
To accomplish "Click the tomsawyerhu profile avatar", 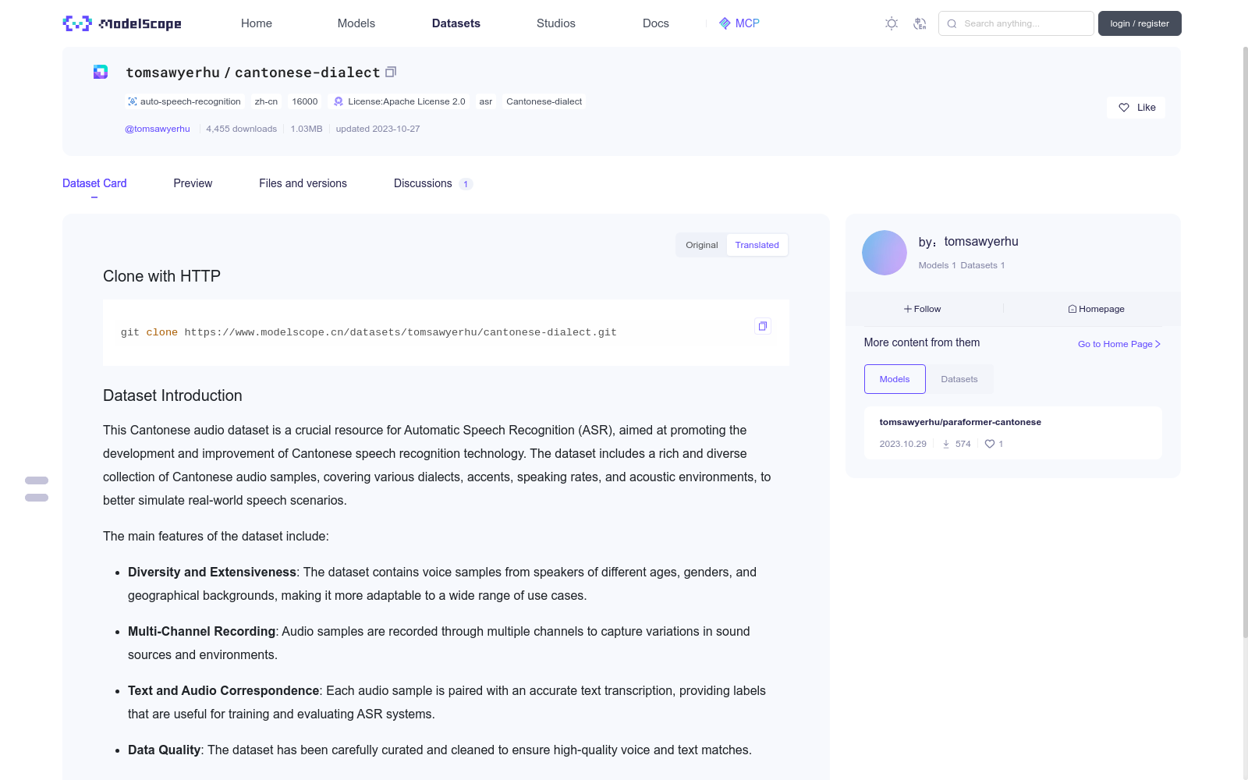I will [x=885, y=253].
